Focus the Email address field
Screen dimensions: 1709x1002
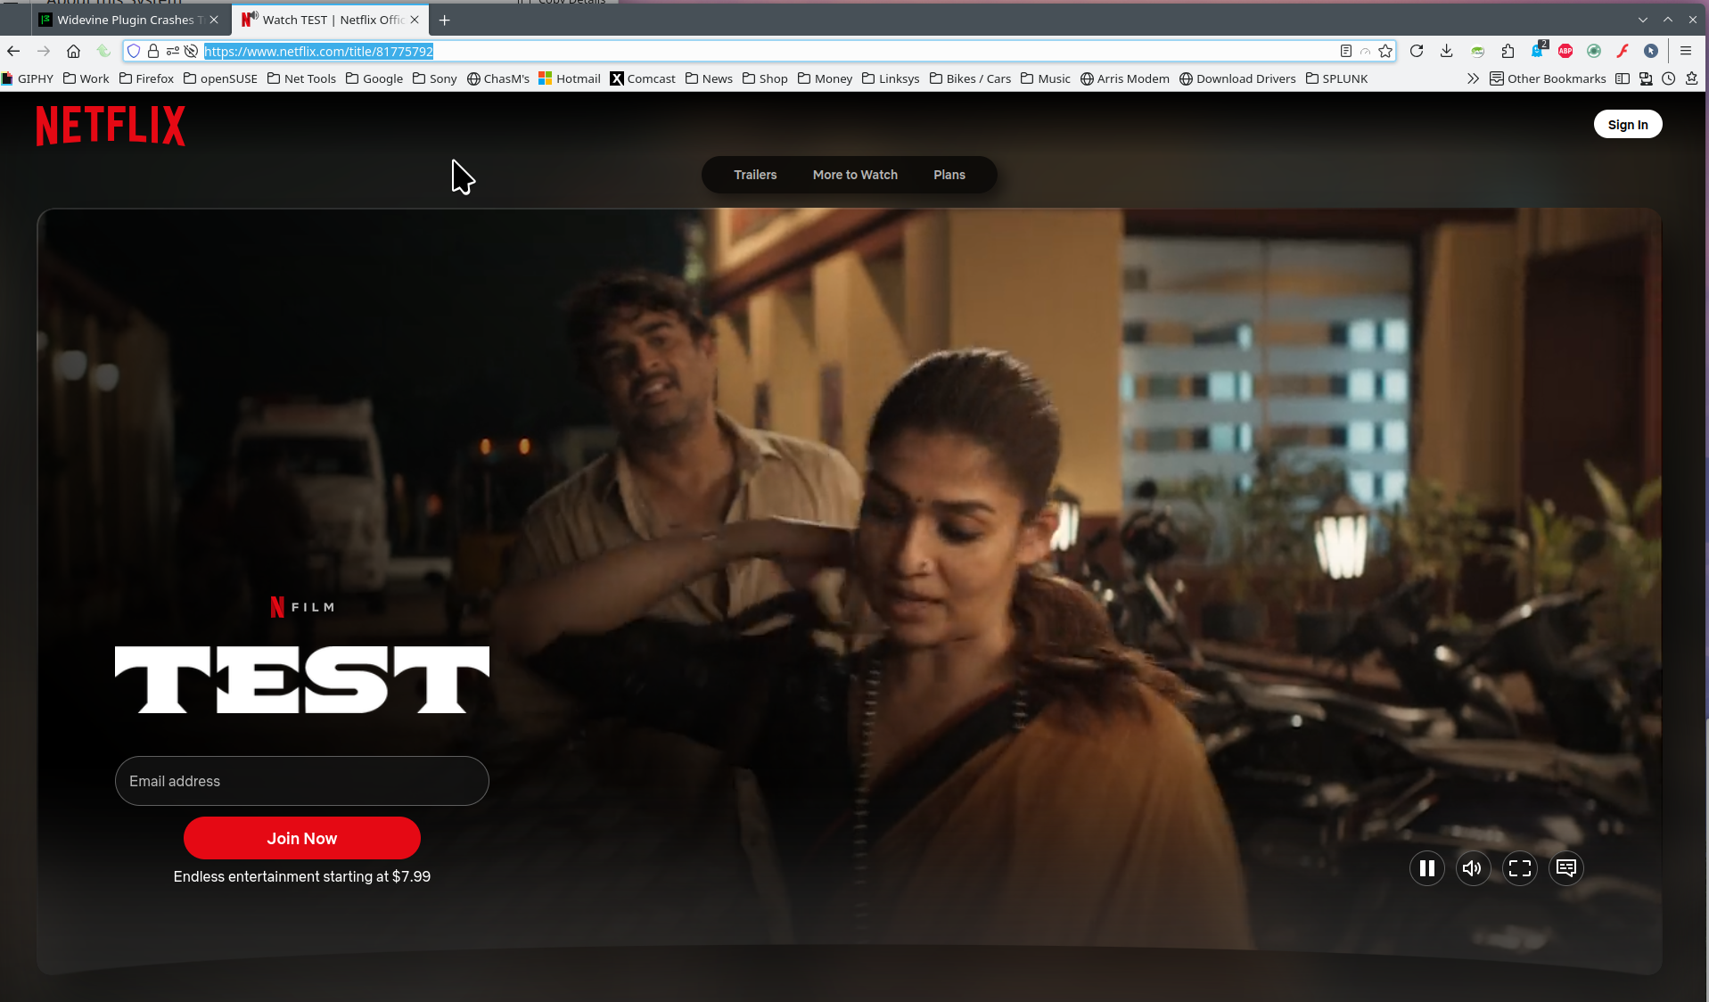coord(302,781)
